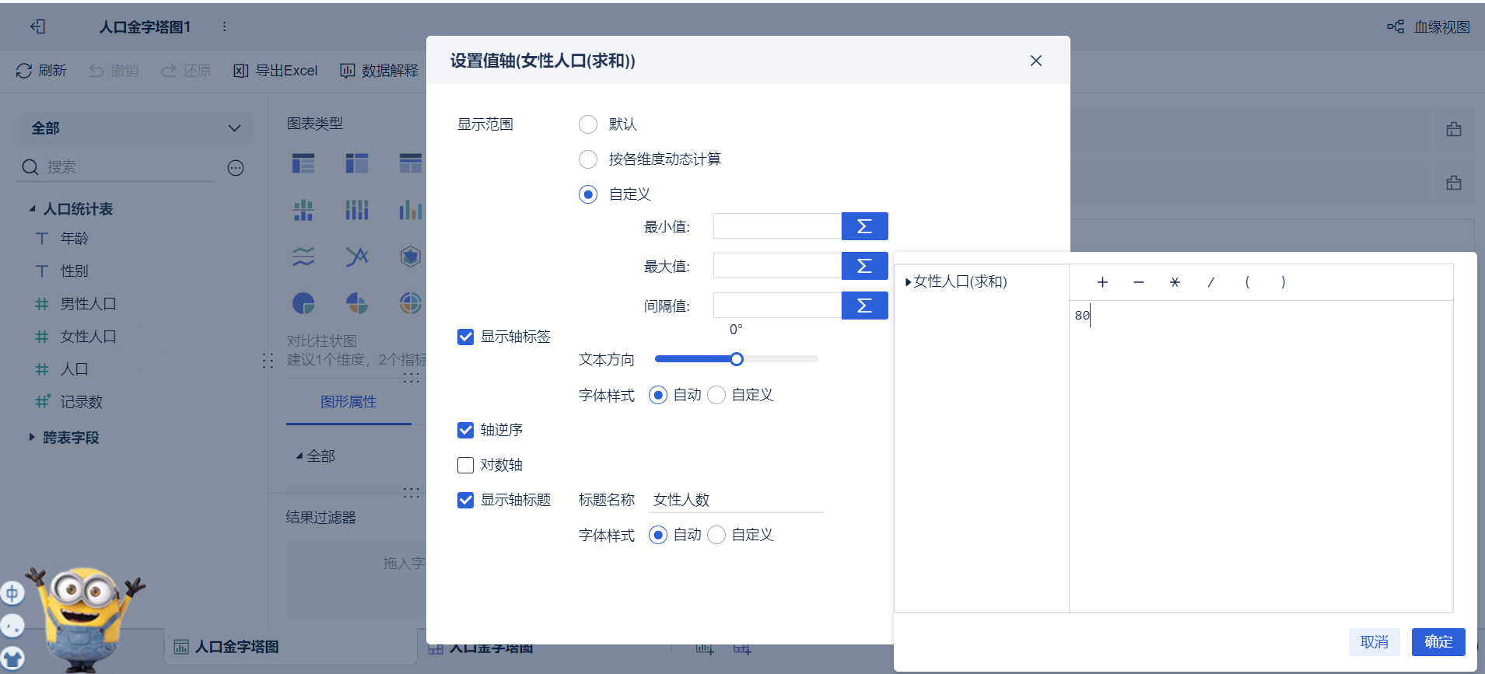Click the 取消 button

point(1374,641)
